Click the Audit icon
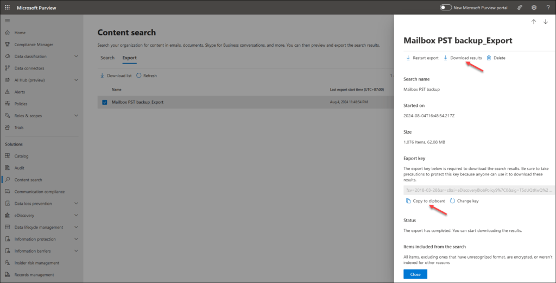Image resolution: width=556 pixels, height=283 pixels. coord(8,168)
